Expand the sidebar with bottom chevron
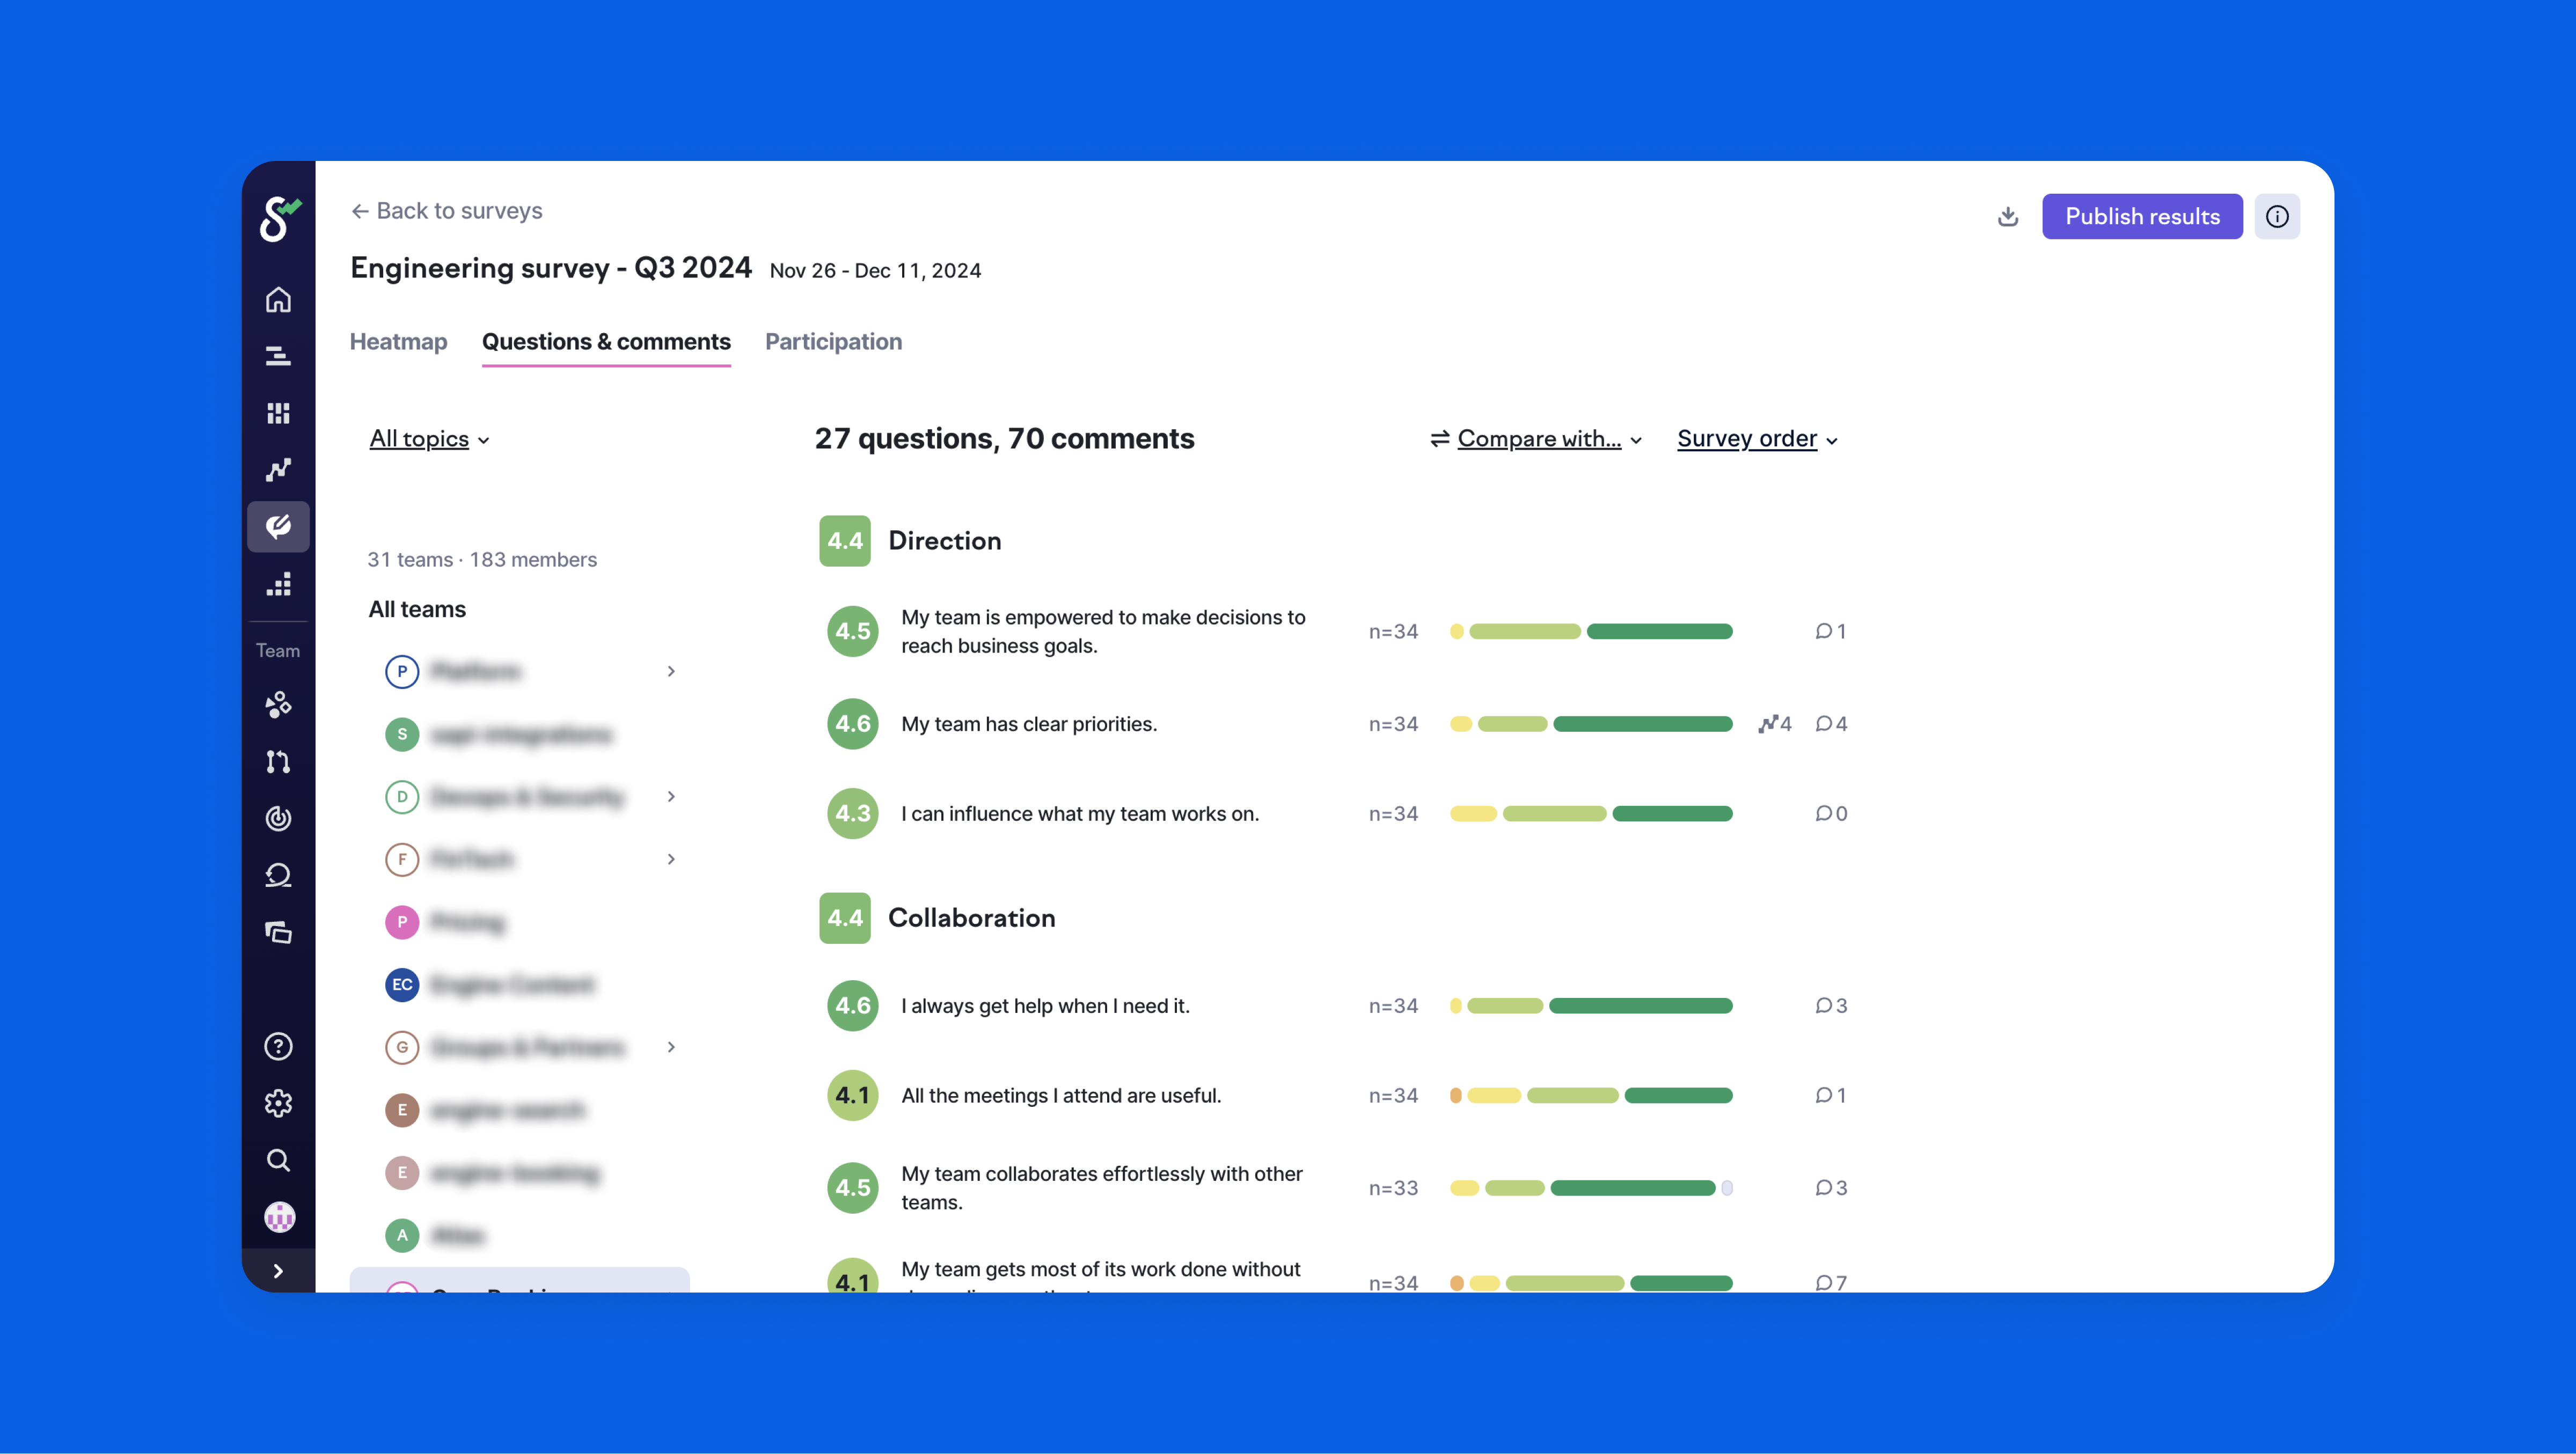2576x1454 pixels. [278, 1271]
